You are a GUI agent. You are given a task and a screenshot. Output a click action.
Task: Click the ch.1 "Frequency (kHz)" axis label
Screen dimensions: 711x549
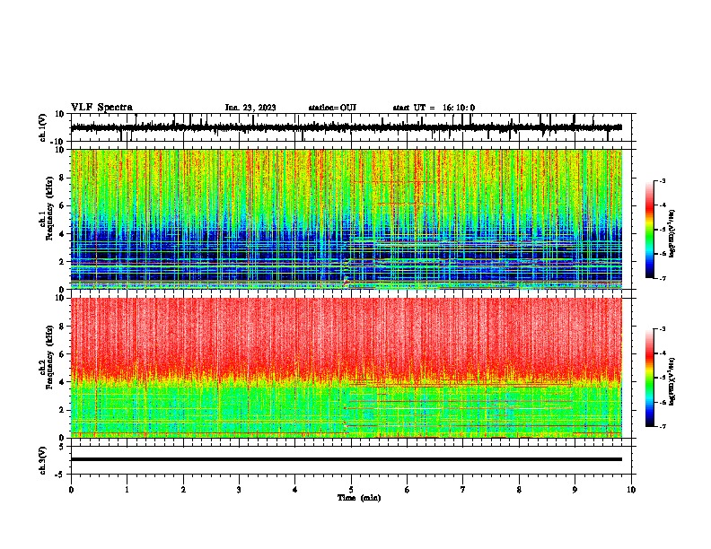49,209
